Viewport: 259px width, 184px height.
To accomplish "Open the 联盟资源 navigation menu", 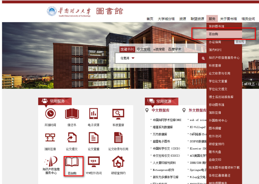I will click(197, 19).
